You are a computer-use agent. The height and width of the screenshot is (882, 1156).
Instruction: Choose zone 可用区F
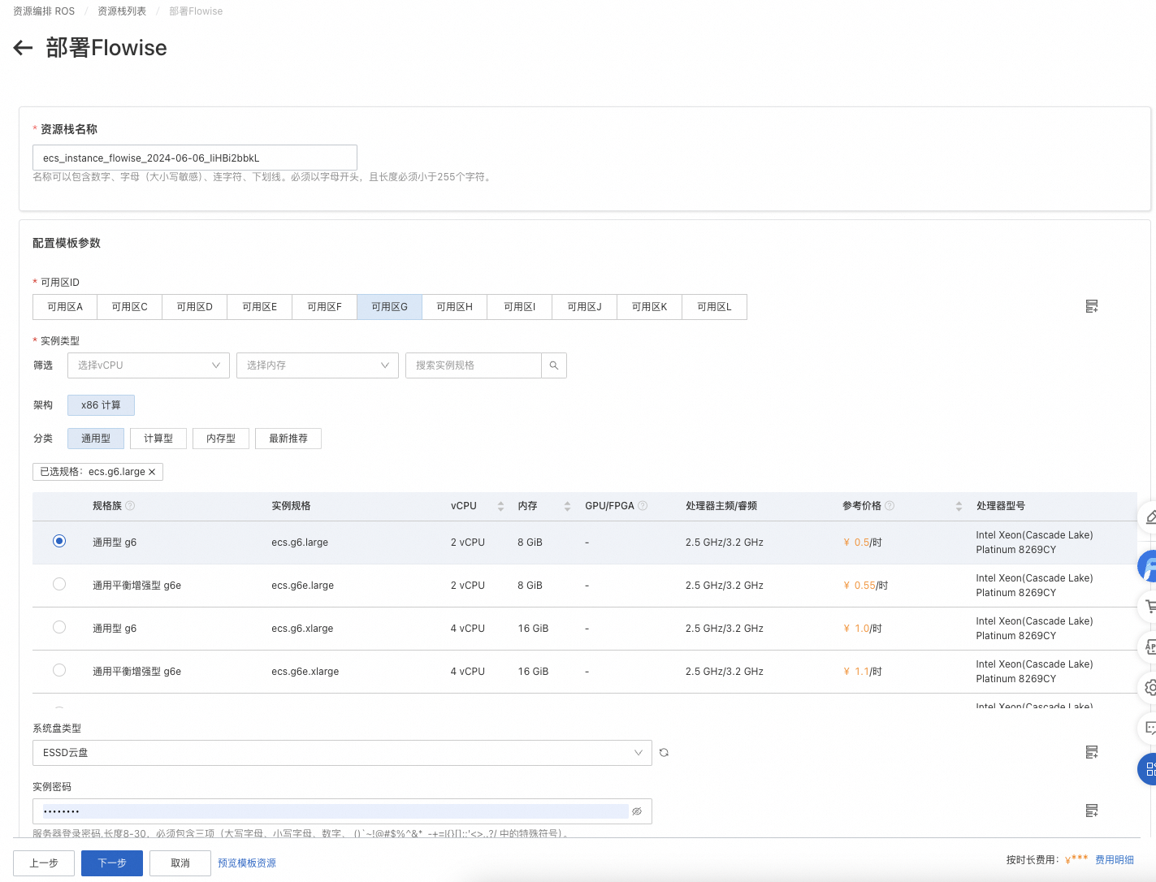(325, 307)
